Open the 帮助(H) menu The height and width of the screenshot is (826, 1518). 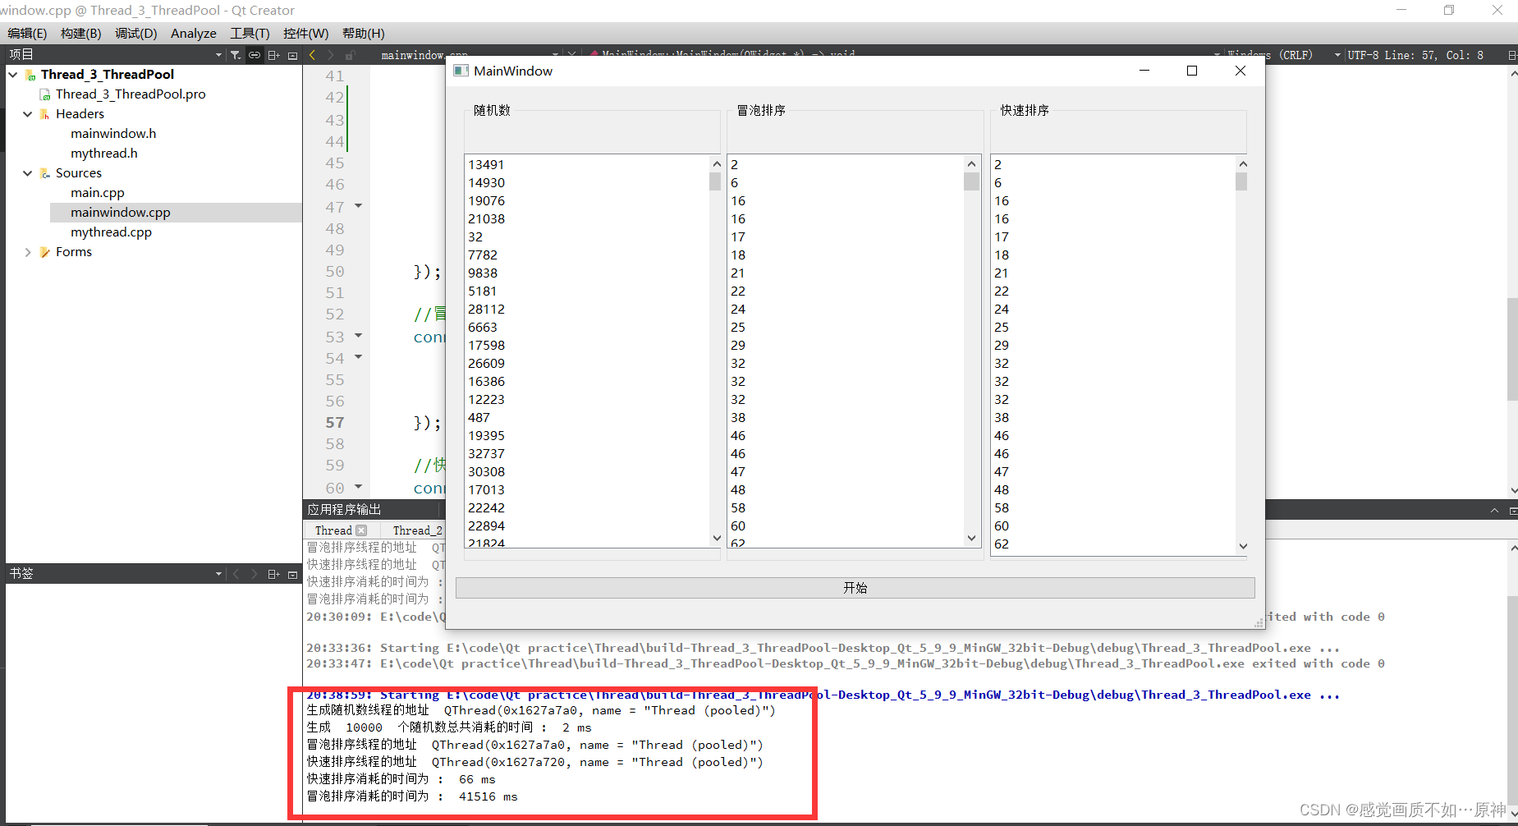pos(363,33)
